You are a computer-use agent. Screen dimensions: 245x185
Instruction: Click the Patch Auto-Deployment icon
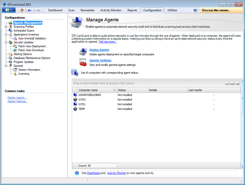15,46
